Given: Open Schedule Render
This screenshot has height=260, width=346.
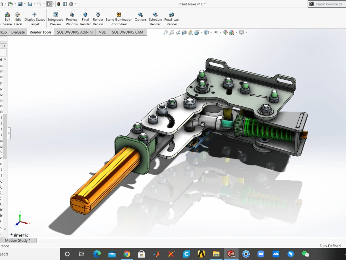Looking at the screenshot, I should (x=155, y=19).
